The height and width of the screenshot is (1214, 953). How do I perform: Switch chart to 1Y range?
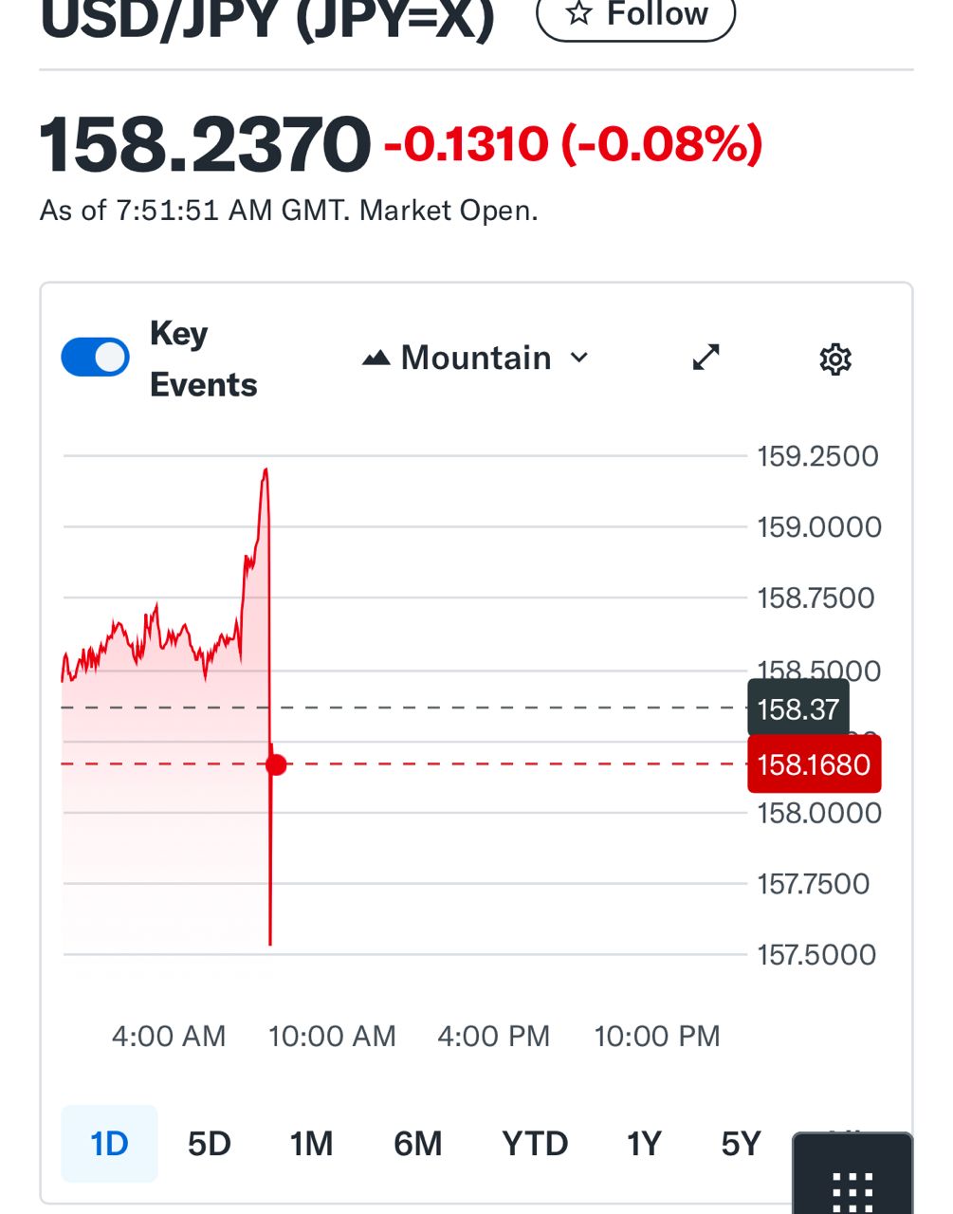pyautogui.click(x=644, y=1144)
